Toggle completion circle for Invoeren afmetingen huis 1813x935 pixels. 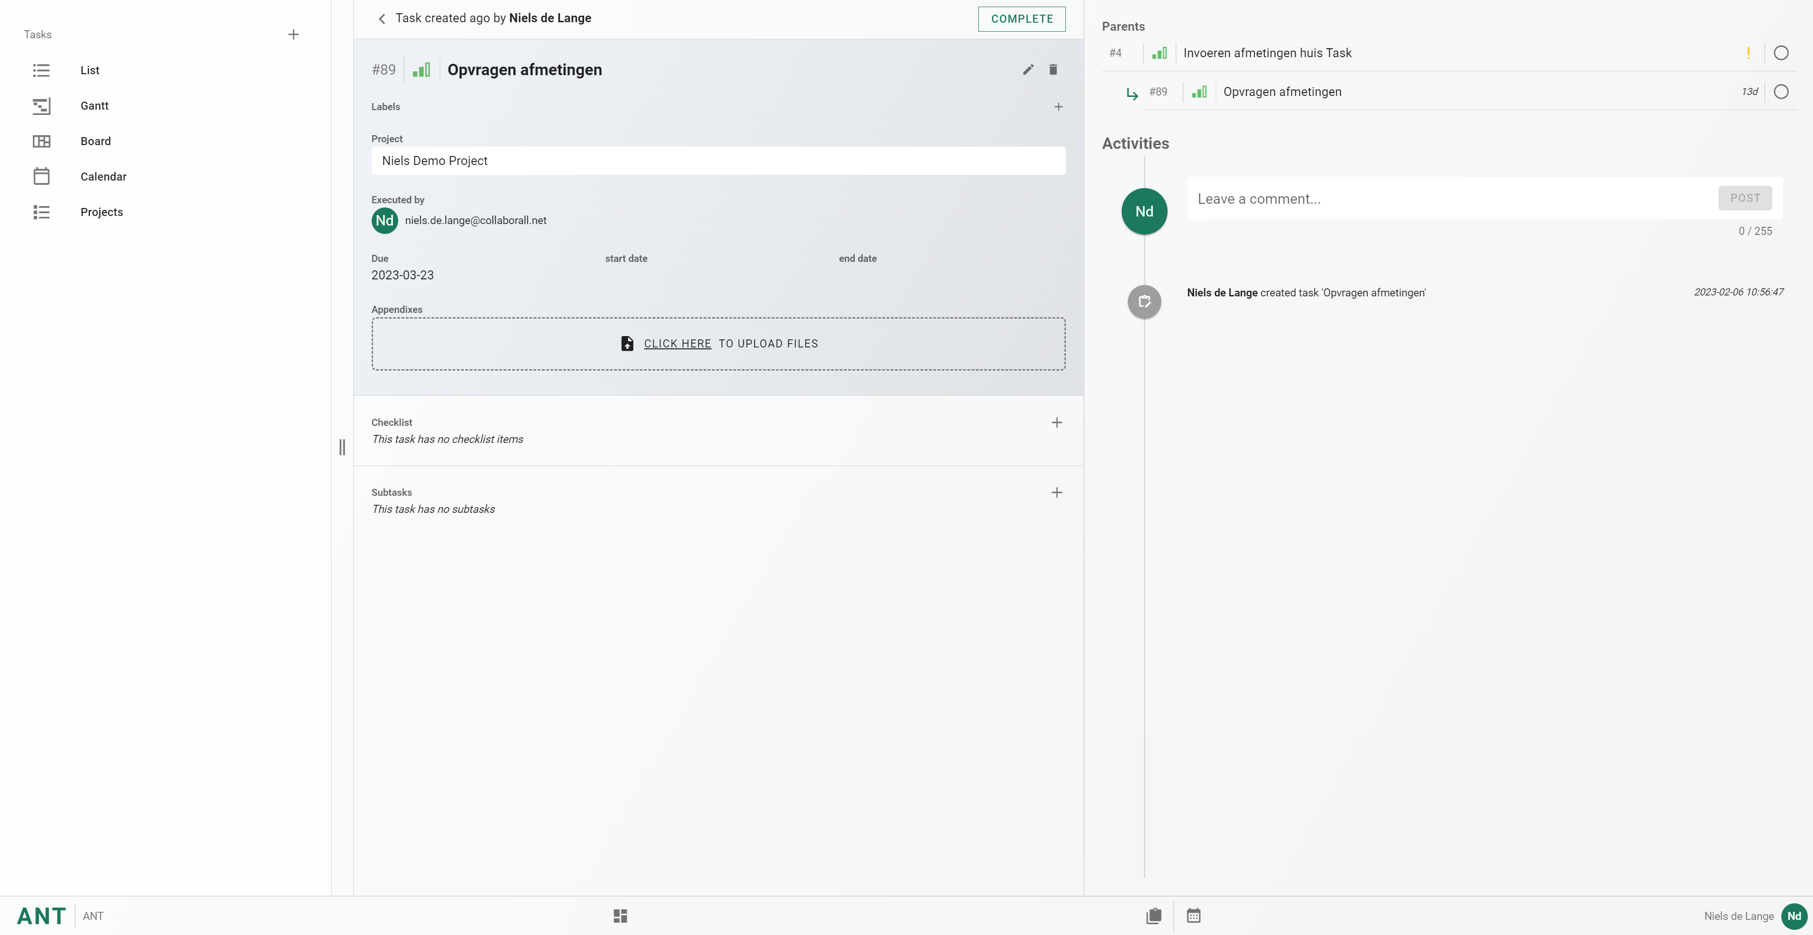click(1781, 53)
